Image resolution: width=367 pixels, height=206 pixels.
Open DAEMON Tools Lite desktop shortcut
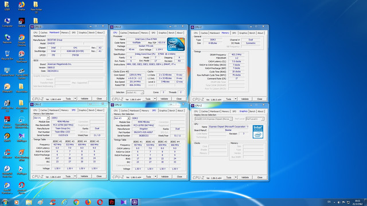7,172
